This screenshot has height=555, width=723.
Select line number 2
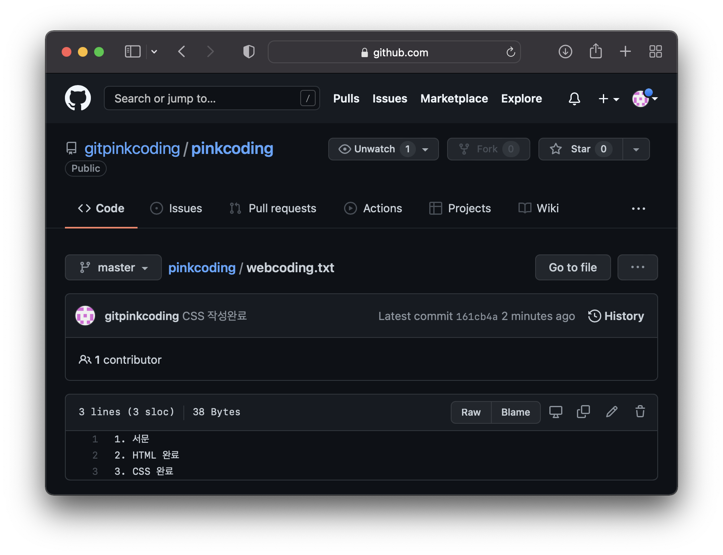95,455
